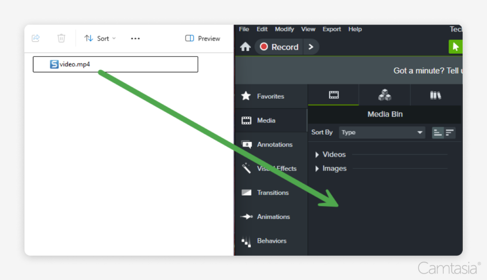Click the Home icon above the sidebar

point(244,47)
